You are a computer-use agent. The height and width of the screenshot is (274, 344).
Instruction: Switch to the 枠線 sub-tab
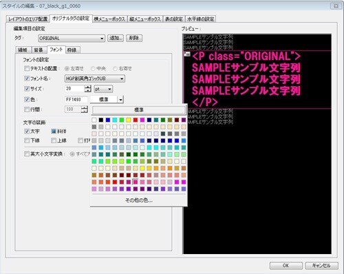click(72, 50)
